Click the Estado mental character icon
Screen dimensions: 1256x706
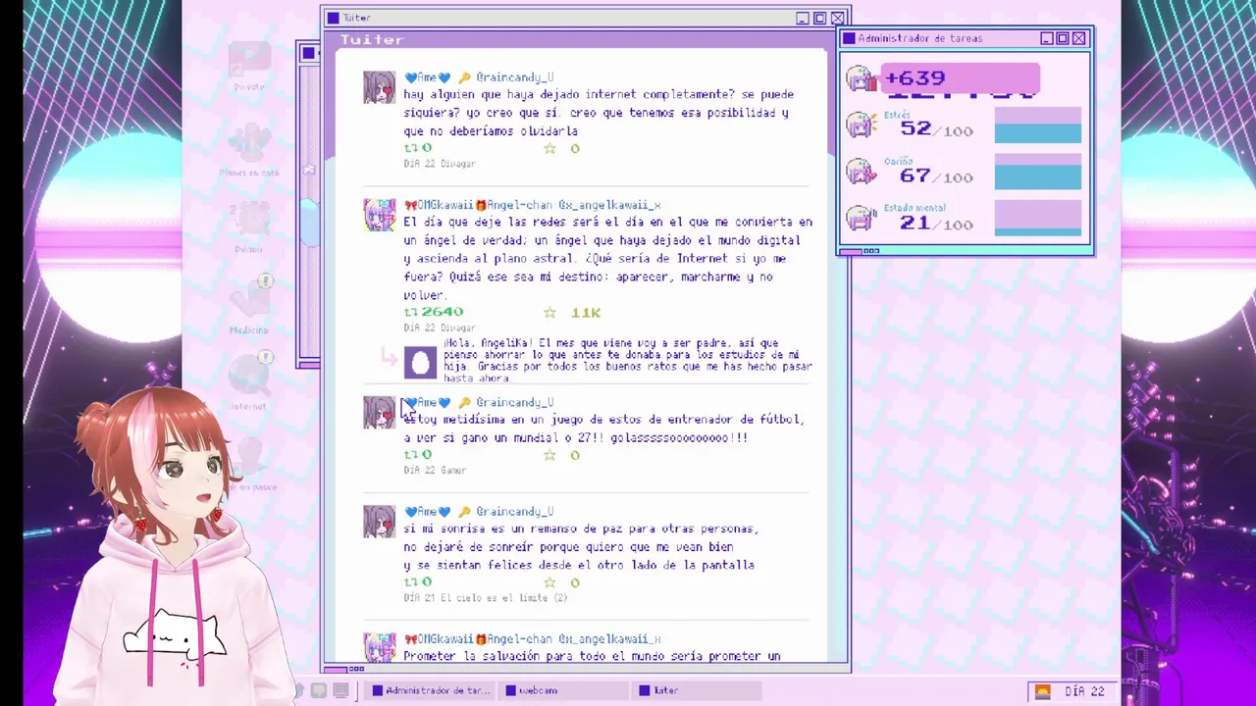click(862, 219)
